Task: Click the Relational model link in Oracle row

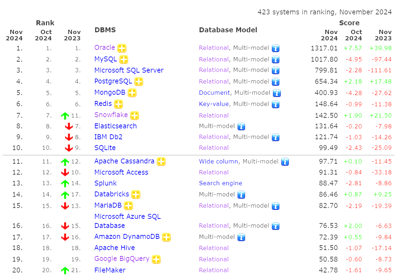Action: click(x=214, y=48)
